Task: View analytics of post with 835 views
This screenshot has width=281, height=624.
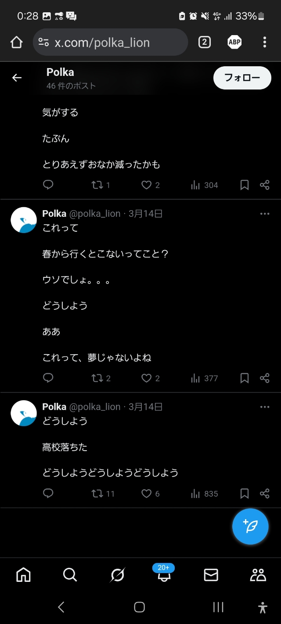Action: click(x=204, y=494)
